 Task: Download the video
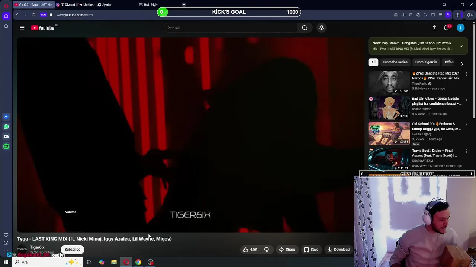[338, 250]
